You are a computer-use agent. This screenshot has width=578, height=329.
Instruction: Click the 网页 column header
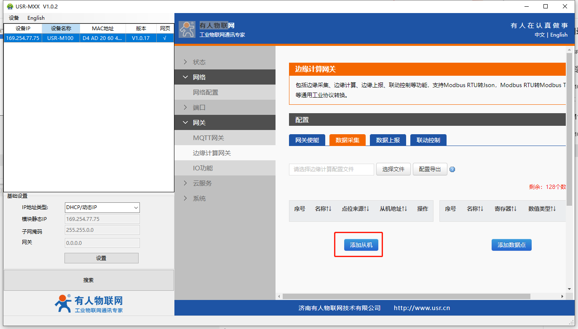[165, 29]
